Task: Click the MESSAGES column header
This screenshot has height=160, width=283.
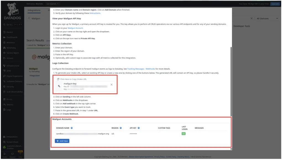Action: [x=199, y=128]
